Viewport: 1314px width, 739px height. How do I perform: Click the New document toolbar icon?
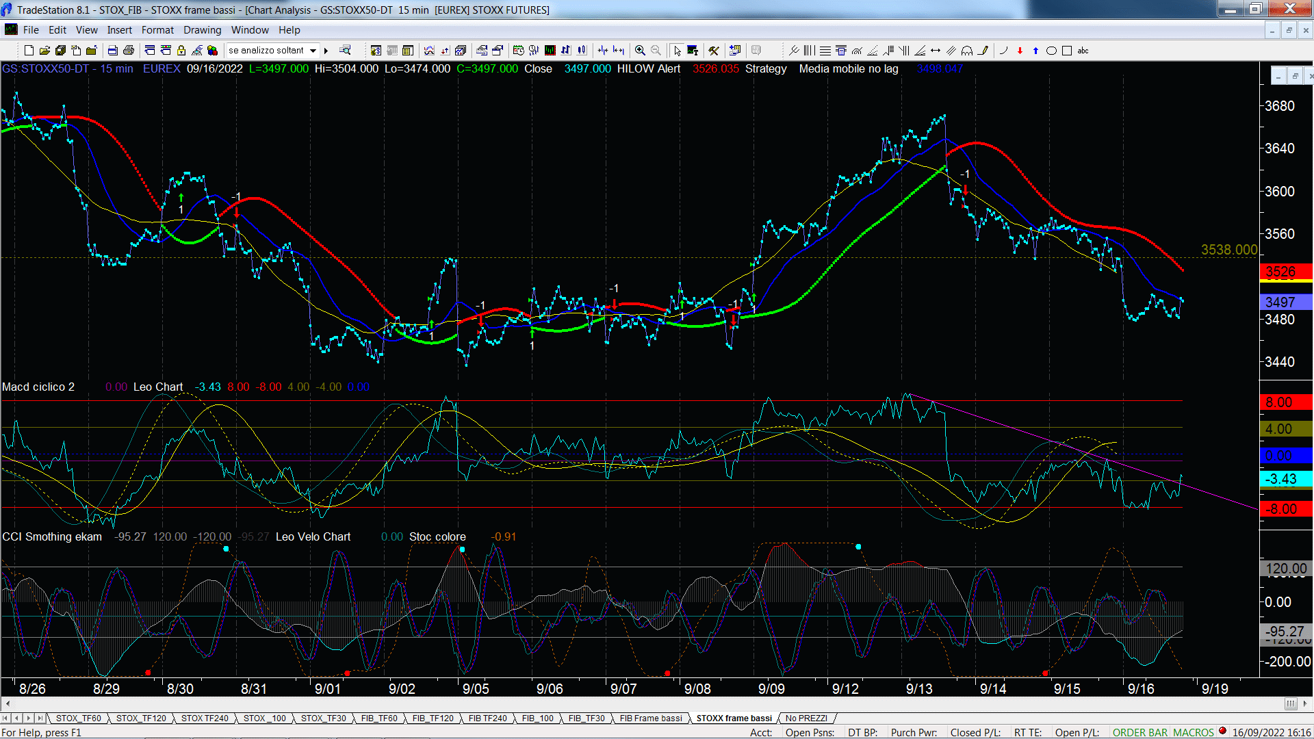click(29, 51)
